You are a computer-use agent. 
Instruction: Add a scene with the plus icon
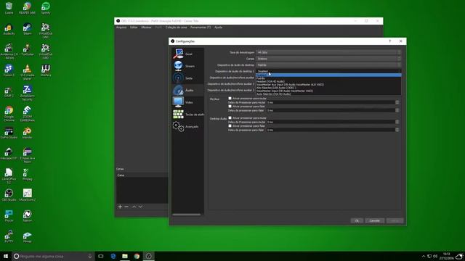pos(120,207)
